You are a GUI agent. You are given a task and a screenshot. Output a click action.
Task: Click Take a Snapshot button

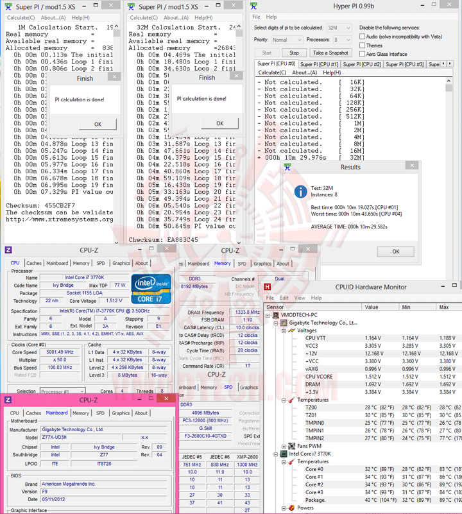click(330, 53)
